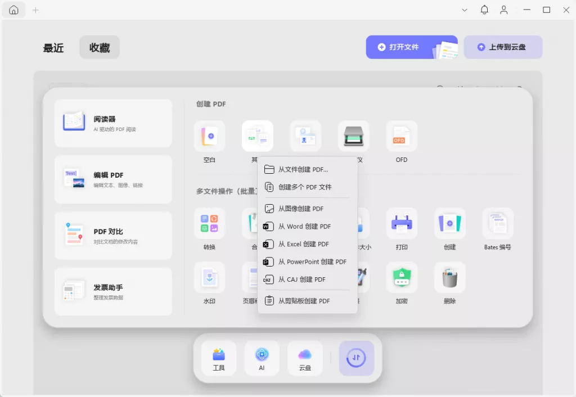Screen dimensions: 576x397
Task: Choose 从 Word 创建 PDF menu item
Action: (304, 227)
